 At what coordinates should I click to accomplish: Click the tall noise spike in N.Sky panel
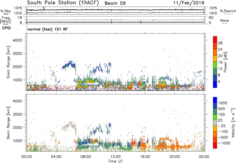[44, 9]
